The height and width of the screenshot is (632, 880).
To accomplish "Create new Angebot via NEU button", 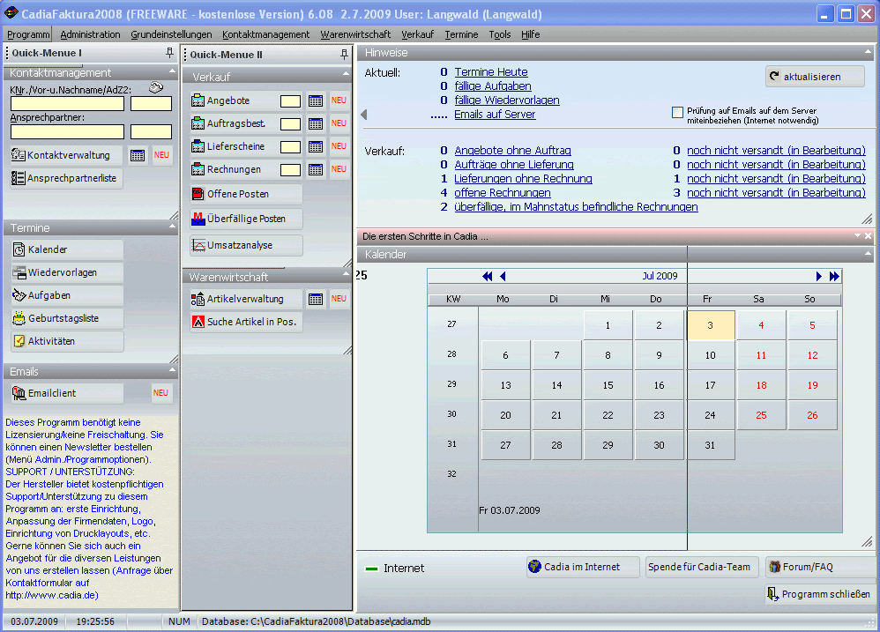I will coord(339,101).
